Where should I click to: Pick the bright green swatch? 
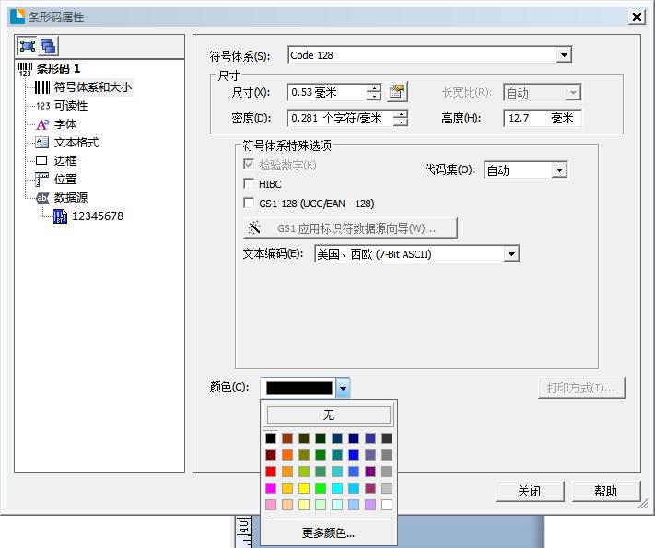321,488
